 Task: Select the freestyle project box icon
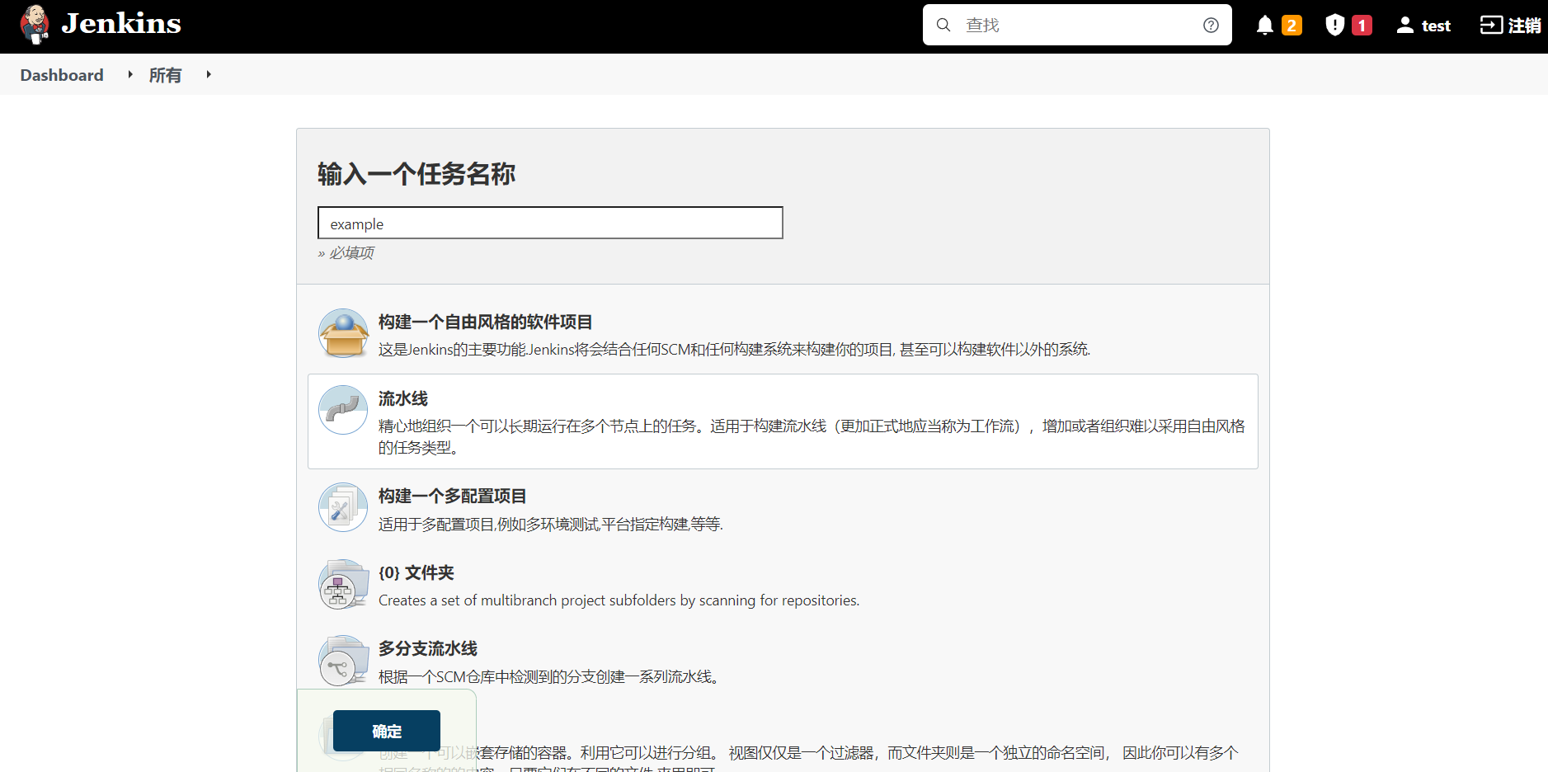click(x=343, y=333)
